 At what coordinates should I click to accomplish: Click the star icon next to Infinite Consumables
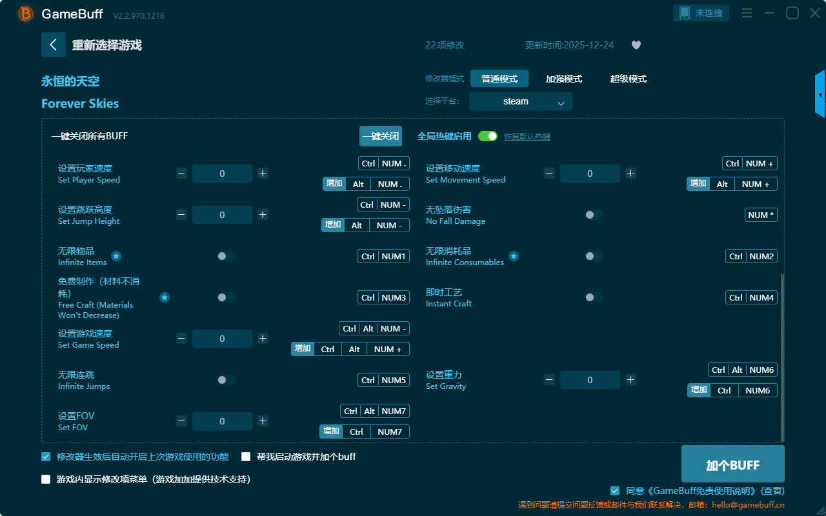[514, 256]
